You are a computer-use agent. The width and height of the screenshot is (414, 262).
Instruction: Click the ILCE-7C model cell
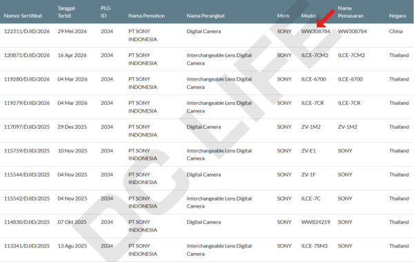click(310, 199)
